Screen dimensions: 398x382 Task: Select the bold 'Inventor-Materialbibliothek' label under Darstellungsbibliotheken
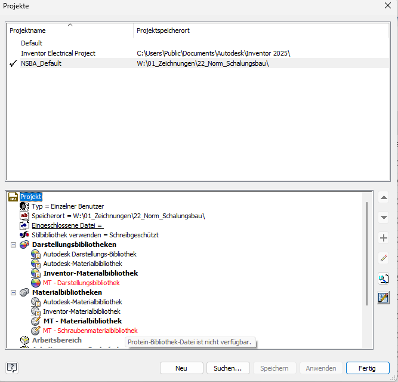coord(91,273)
